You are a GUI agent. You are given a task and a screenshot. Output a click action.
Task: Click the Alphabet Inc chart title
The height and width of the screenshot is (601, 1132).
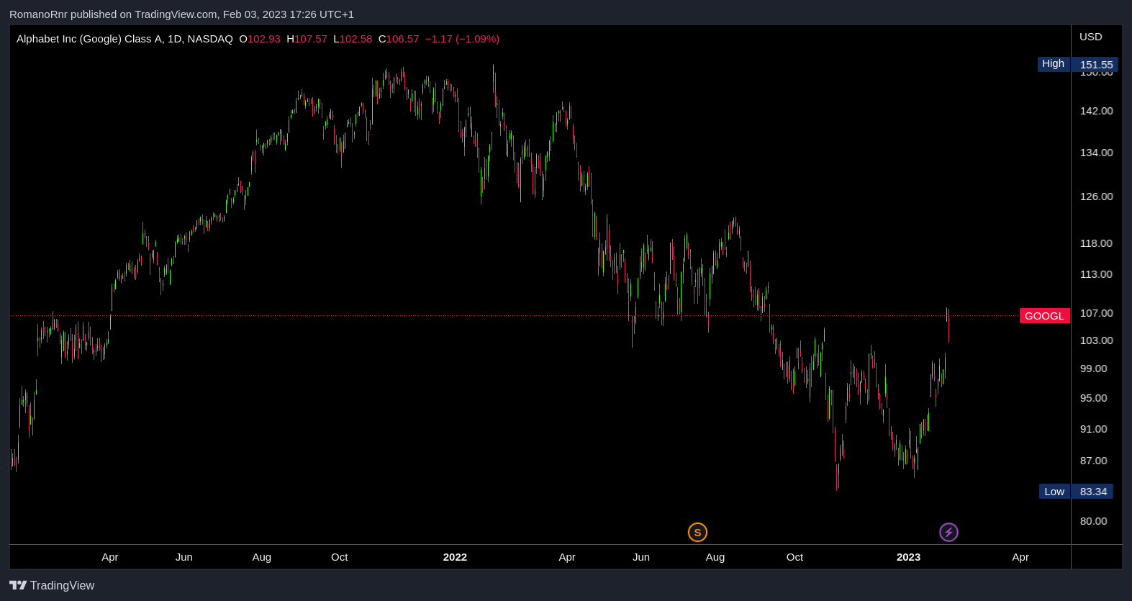click(124, 39)
